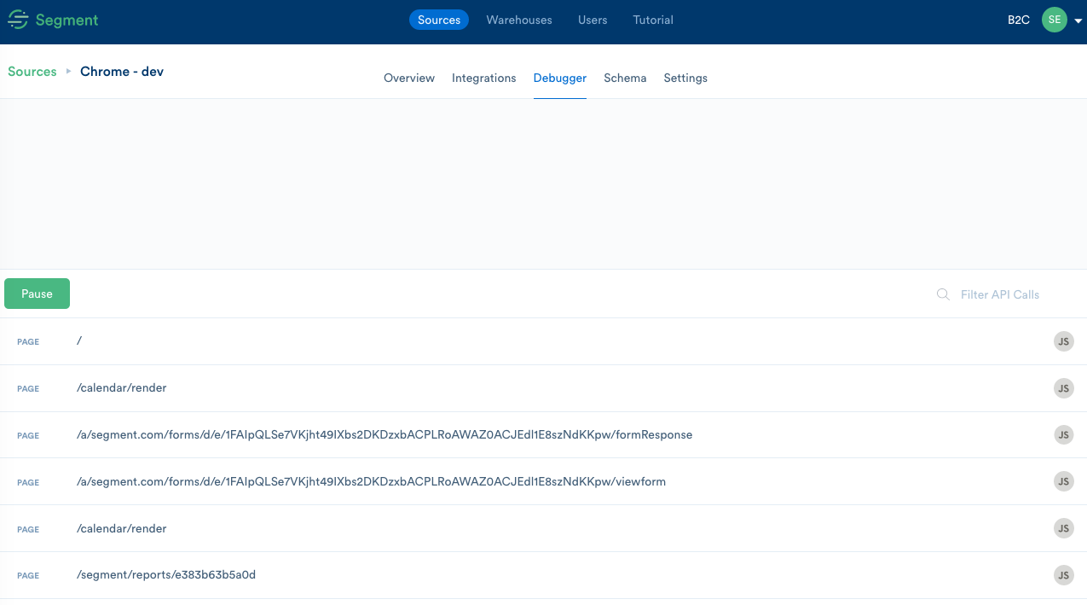The height and width of the screenshot is (605, 1087).
Task: Open the B2C workspace switcher
Action: (1018, 20)
